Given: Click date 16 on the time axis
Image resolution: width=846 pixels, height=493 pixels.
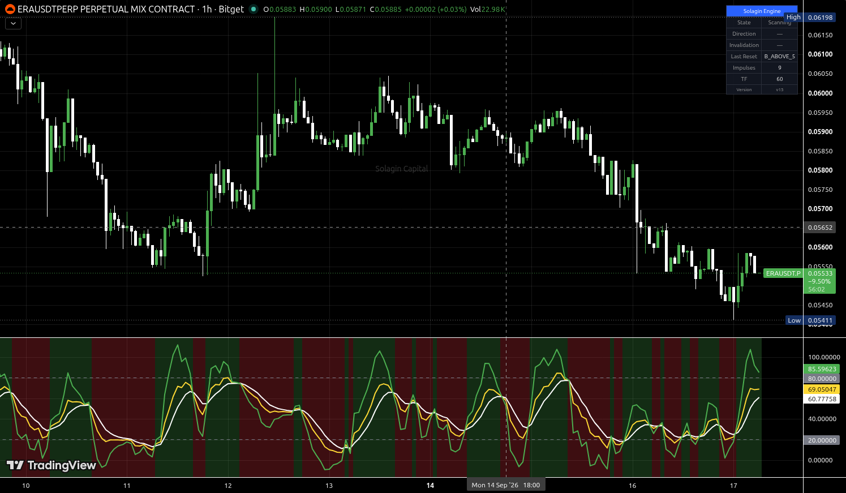Looking at the screenshot, I should 633,486.
